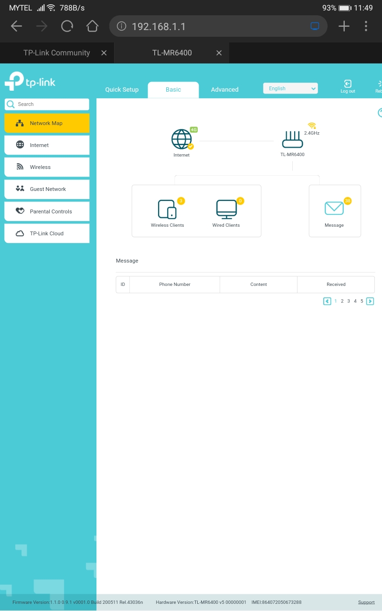Close the TL-MR6400 tab
382x611 pixels.
tap(219, 53)
